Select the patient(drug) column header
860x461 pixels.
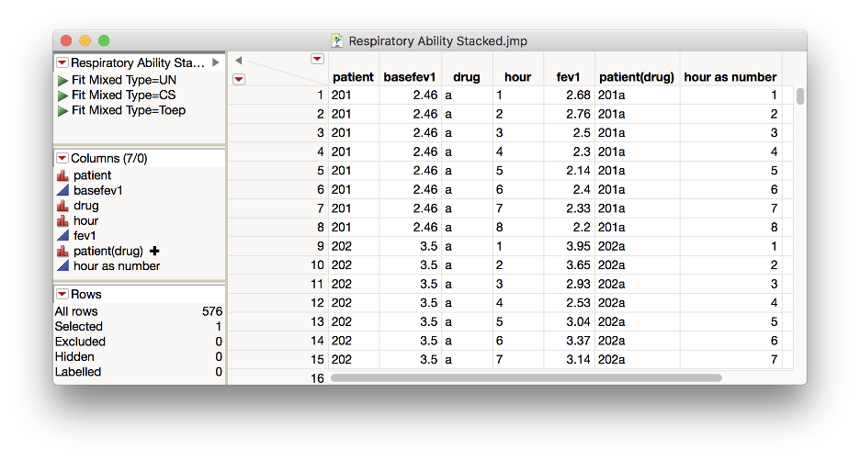coord(636,77)
